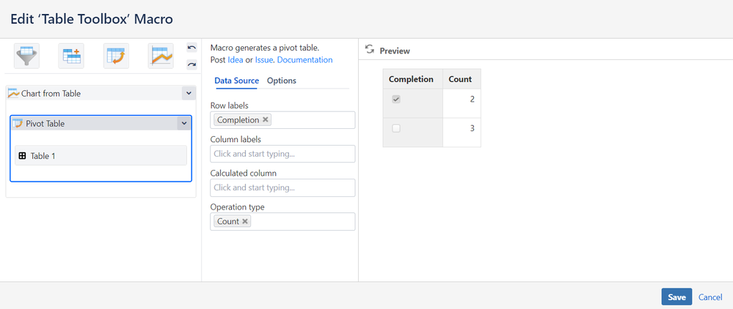Add a Table Filter macro

27,55
